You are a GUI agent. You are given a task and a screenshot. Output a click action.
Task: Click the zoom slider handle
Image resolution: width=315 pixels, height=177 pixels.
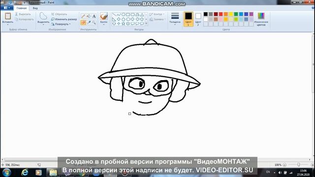tap(299, 165)
